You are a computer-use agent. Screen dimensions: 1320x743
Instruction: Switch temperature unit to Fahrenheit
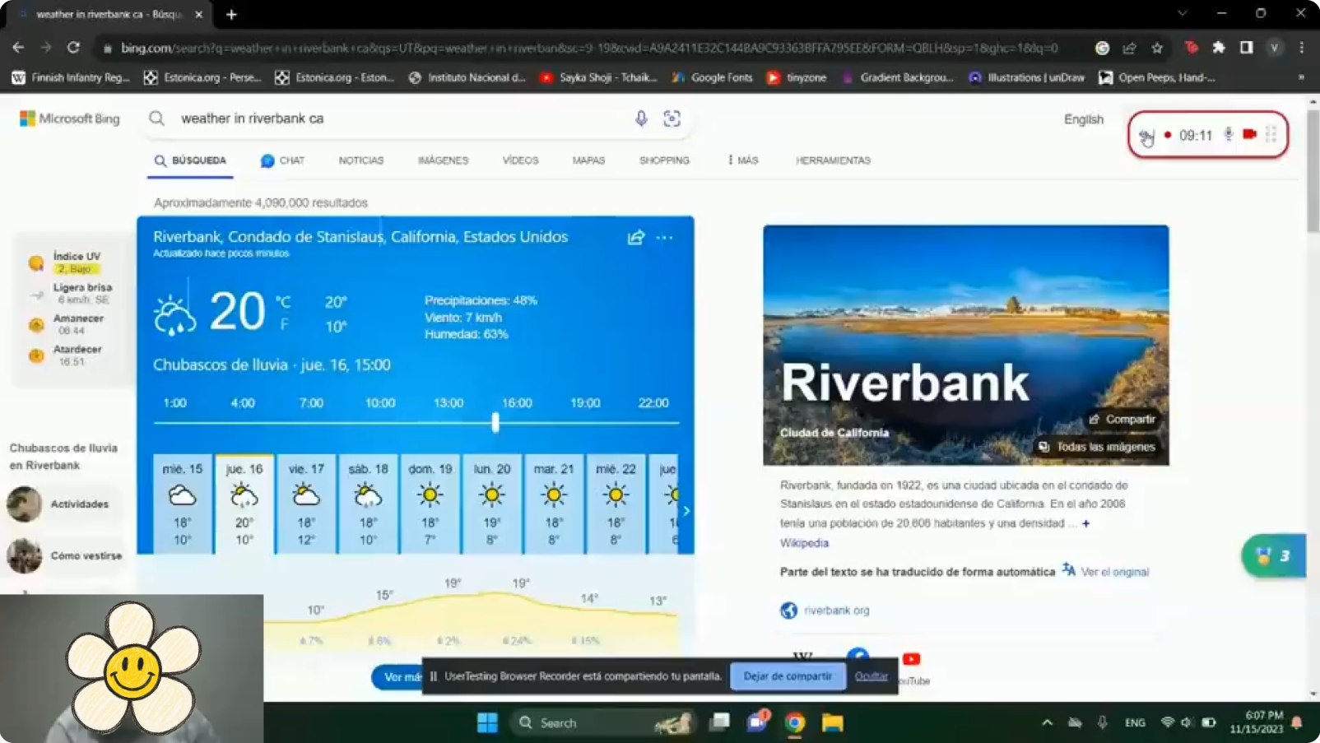click(284, 324)
